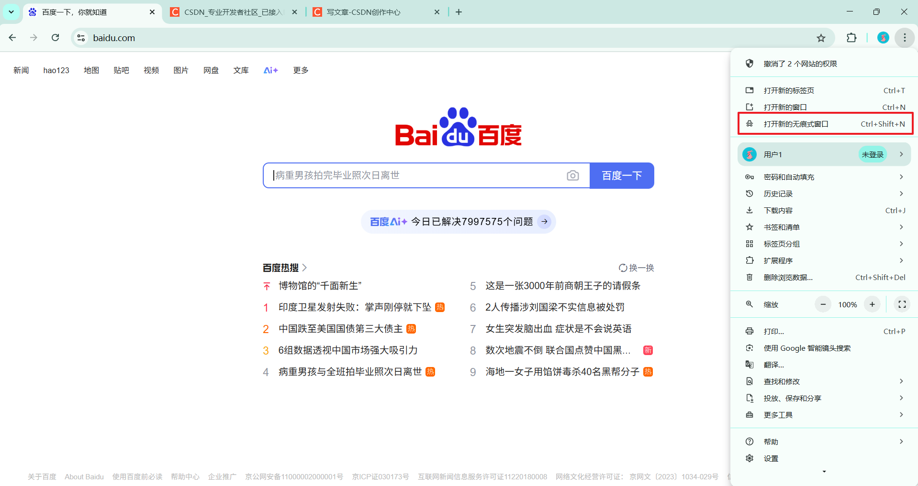918x486 pixels.
Task: Click the 换一换 refresh hot search
Action: coord(636,268)
